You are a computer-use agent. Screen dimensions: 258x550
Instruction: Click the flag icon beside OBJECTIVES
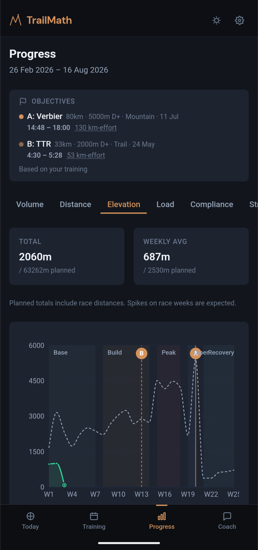tap(23, 101)
